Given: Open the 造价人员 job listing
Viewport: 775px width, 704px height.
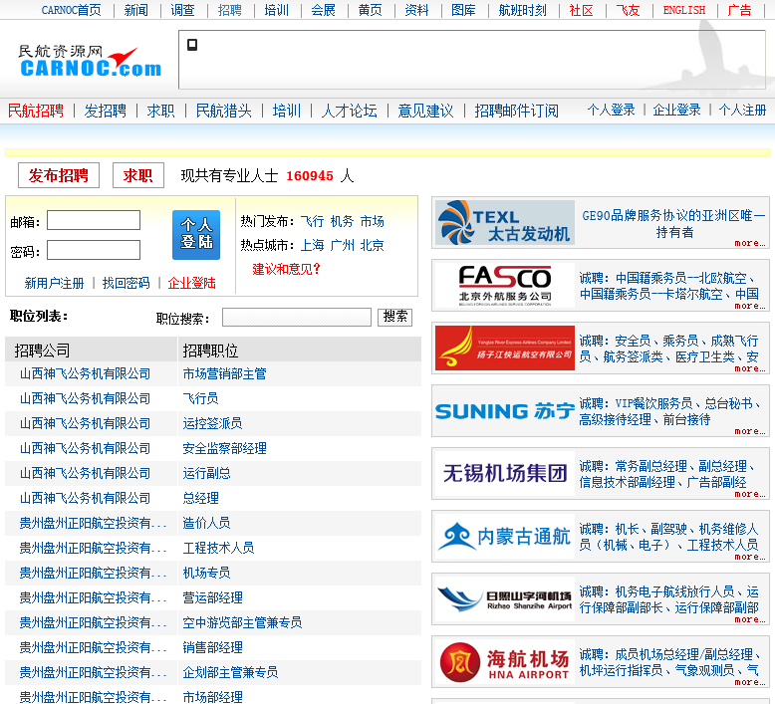Looking at the screenshot, I should pyautogui.click(x=206, y=523).
